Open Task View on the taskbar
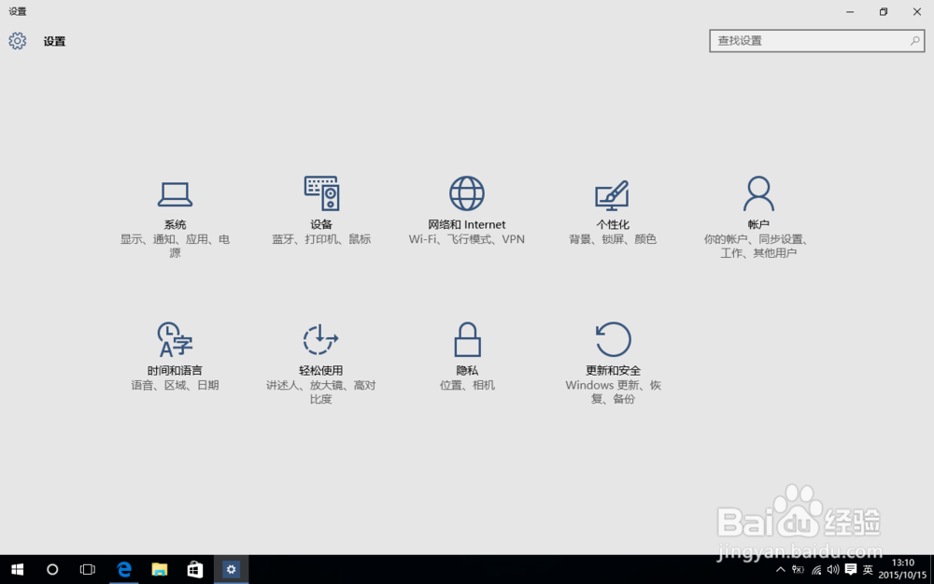 [x=87, y=569]
